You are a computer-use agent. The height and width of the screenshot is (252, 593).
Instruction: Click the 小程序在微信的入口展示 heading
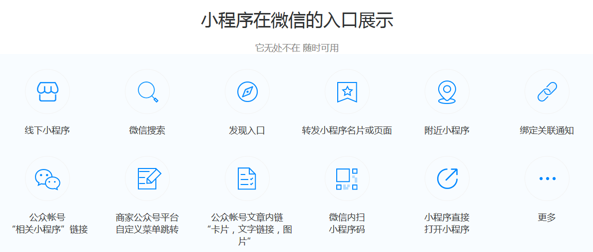click(x=297, y=21)
